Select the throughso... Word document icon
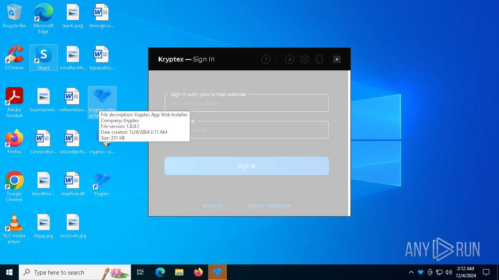Viewport: 499px width, 280px height. pyautogui.click(x=101, y=16)
